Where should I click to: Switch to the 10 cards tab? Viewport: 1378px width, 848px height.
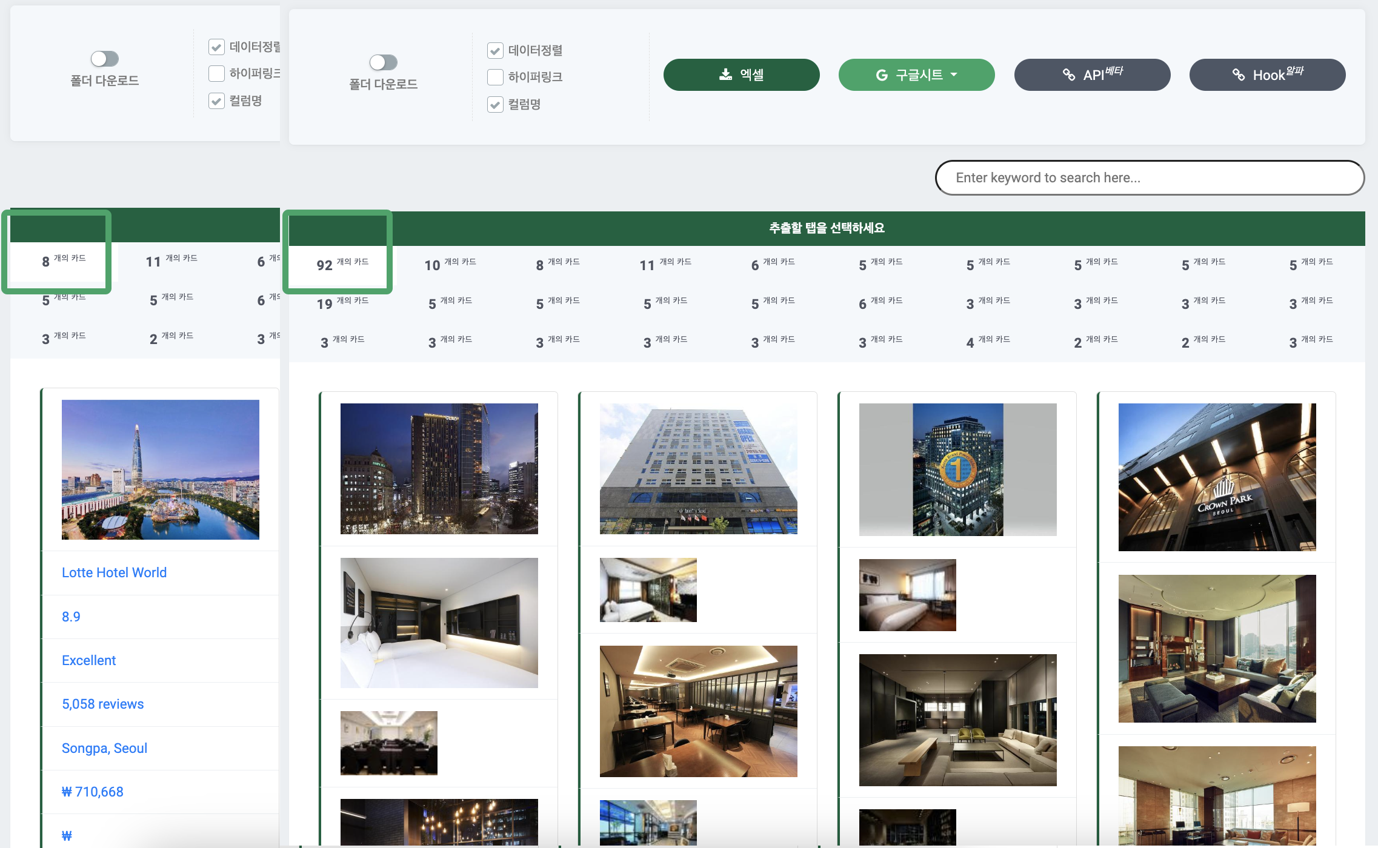[x=449, y=265]
